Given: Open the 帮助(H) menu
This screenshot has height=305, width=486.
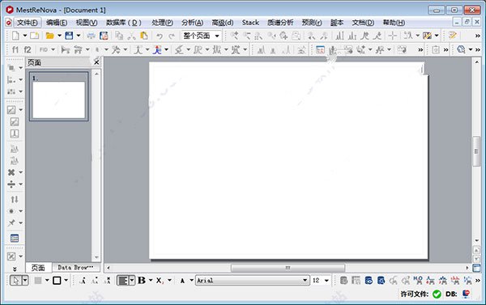Looking at the screenshot, I should tap(394, 23).
